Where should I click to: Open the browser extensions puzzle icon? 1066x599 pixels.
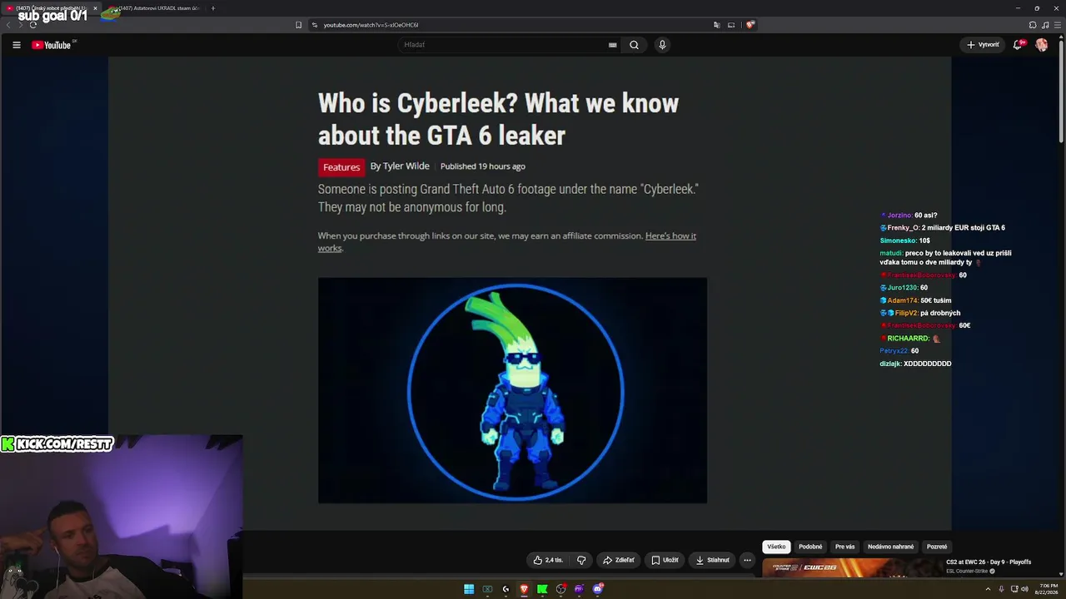(1033, 25)
